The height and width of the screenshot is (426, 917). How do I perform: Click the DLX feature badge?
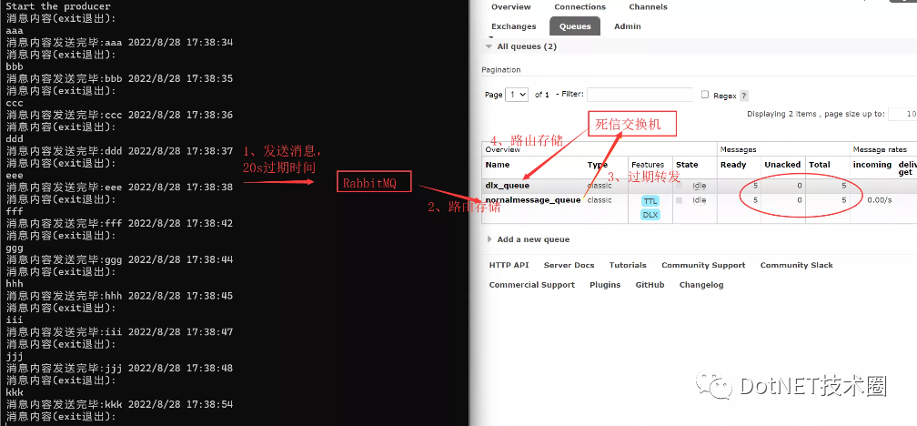click(x=650, y=215)
